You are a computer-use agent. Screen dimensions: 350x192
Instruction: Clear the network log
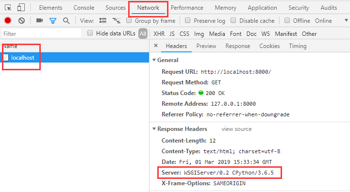click(22, 21)
